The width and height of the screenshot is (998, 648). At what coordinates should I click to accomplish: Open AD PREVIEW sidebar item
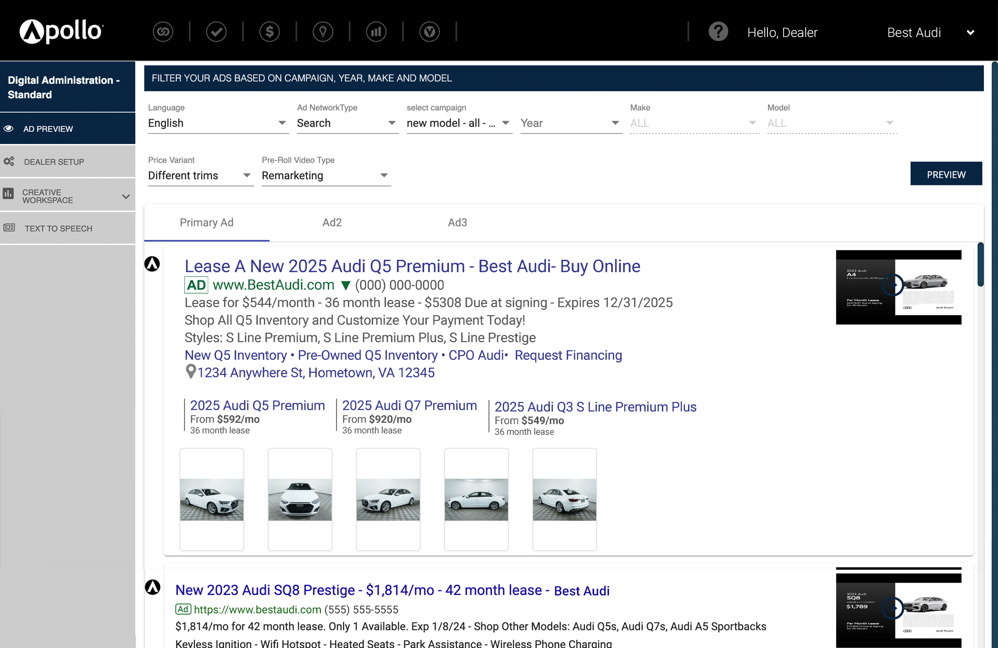pos(67,129)
